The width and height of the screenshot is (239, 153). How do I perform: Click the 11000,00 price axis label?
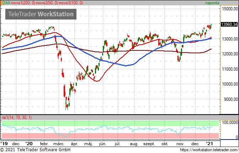tap(230, 69)
